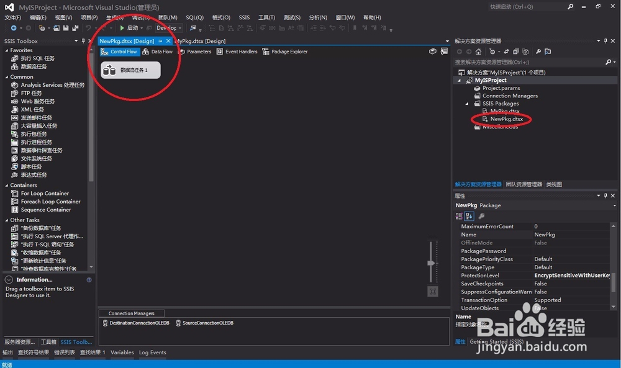Select the SourceConnectionOLEDB connection manager
Viewport: 621px width, 368px height.
pyautogui.click(x=205, y=323)
